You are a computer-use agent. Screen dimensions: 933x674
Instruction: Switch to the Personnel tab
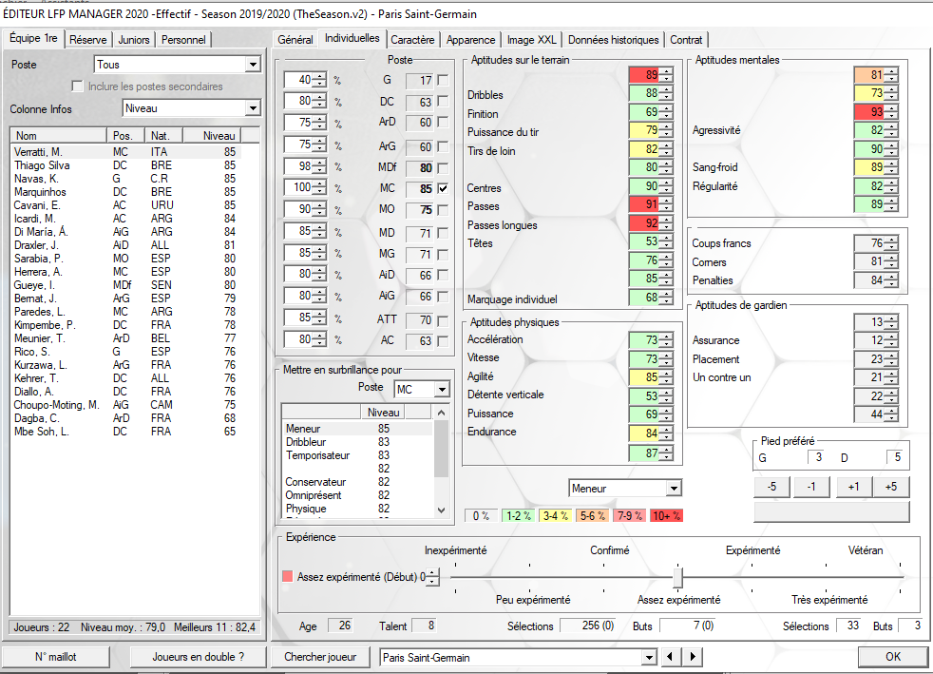click(x=183, y=40)
